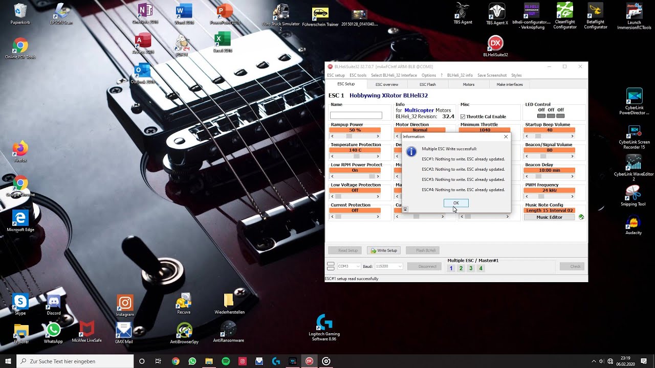Open BLHeliSuite32 desktop shortcut
This screenshot has width=655, height=368.
(495, 47)
